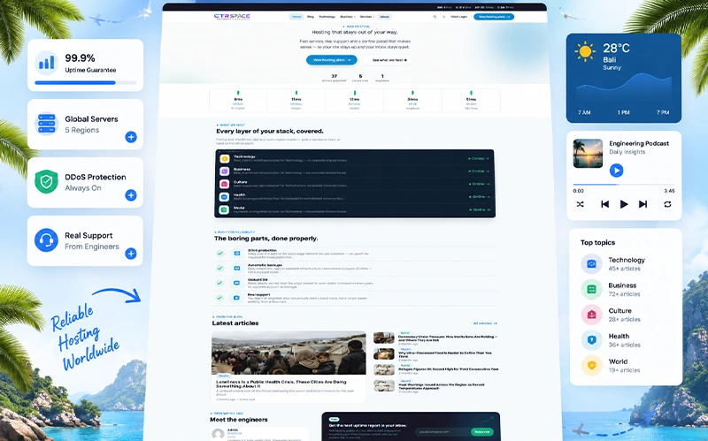
Task: Skip to the next podcast track
Action: click(643, 204)
